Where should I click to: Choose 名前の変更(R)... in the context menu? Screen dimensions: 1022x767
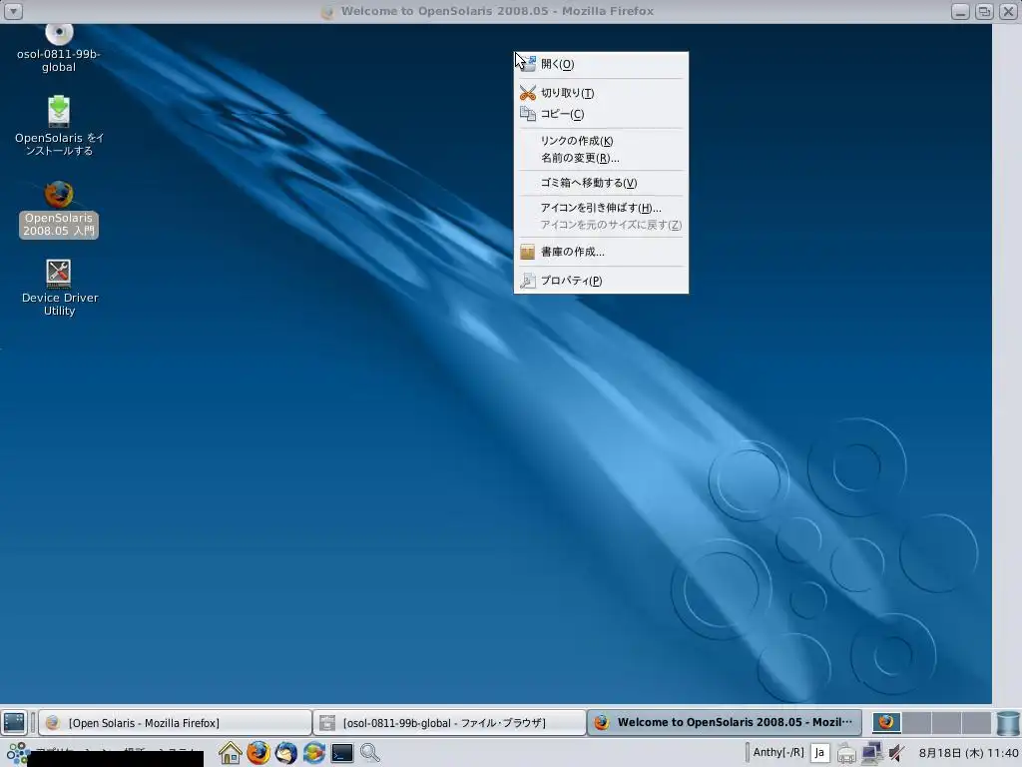point(601,158)
